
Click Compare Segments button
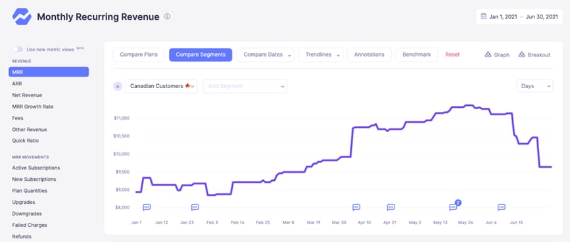pos(201,55)
